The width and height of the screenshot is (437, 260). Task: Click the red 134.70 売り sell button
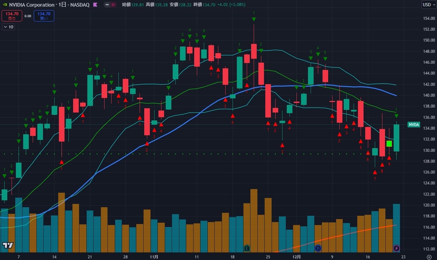click(12, 16)
